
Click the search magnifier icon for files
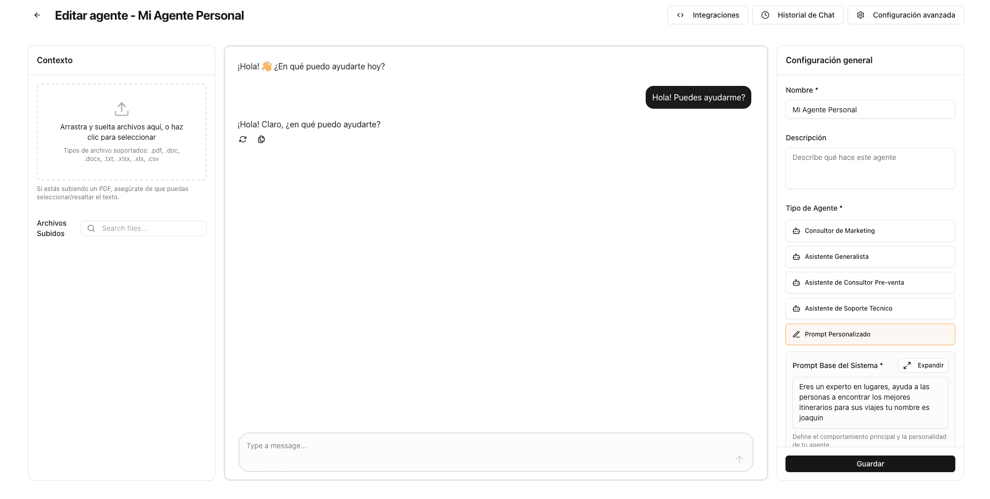tap(91, 228)
